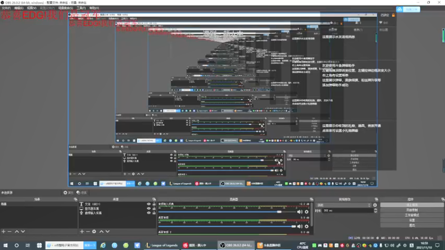Hide the 音频输入采集 source with its eye icon
Screen dimensions: 445x250
click(x=149, y=213)
